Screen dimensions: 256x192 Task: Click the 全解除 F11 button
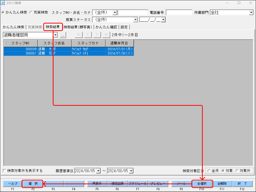click(x=222, y=184)
